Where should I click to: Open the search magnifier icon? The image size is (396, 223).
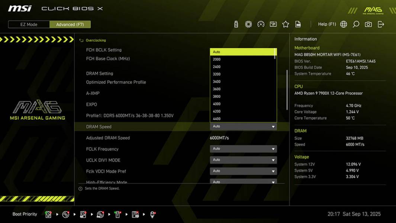355,23
